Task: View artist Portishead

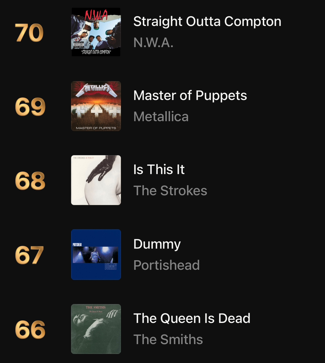Action: pos(166,265)
